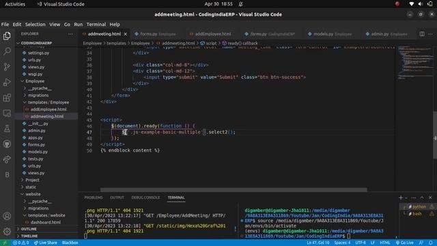
Task: Open Remote Explorer view
Action: 7,113
